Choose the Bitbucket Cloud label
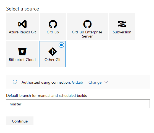Image resolution: width=154 pixels, height=133 pixels. coord(22,60)
